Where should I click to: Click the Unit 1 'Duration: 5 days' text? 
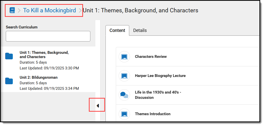pyautogui.click(x=33, y=62)
